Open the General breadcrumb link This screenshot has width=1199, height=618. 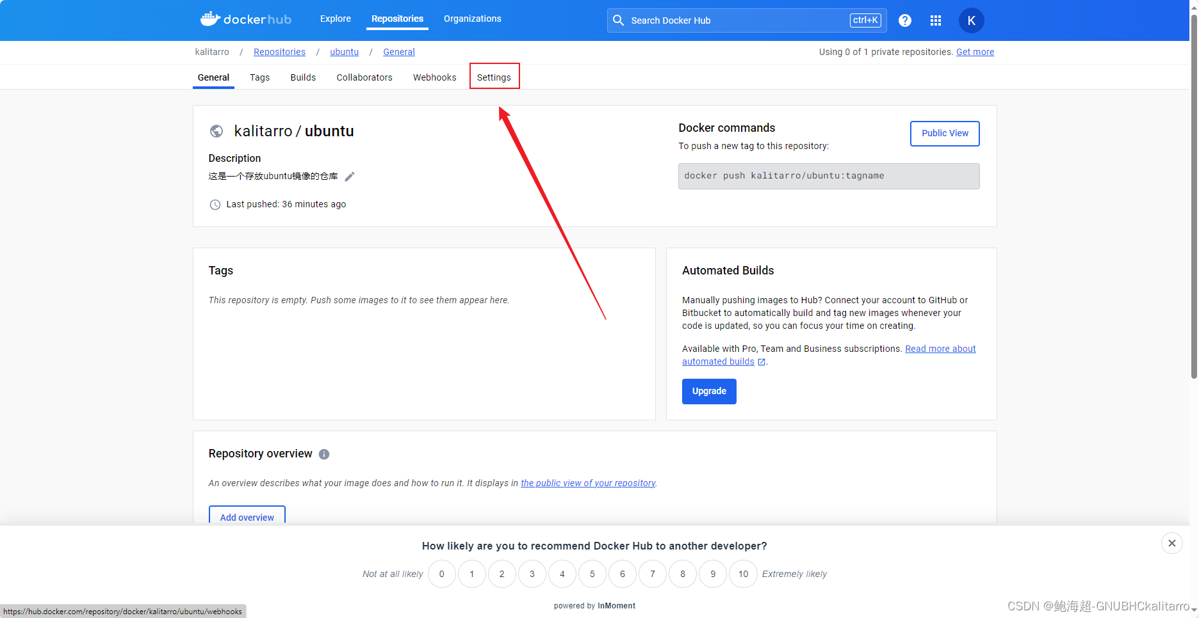point(399,52)
